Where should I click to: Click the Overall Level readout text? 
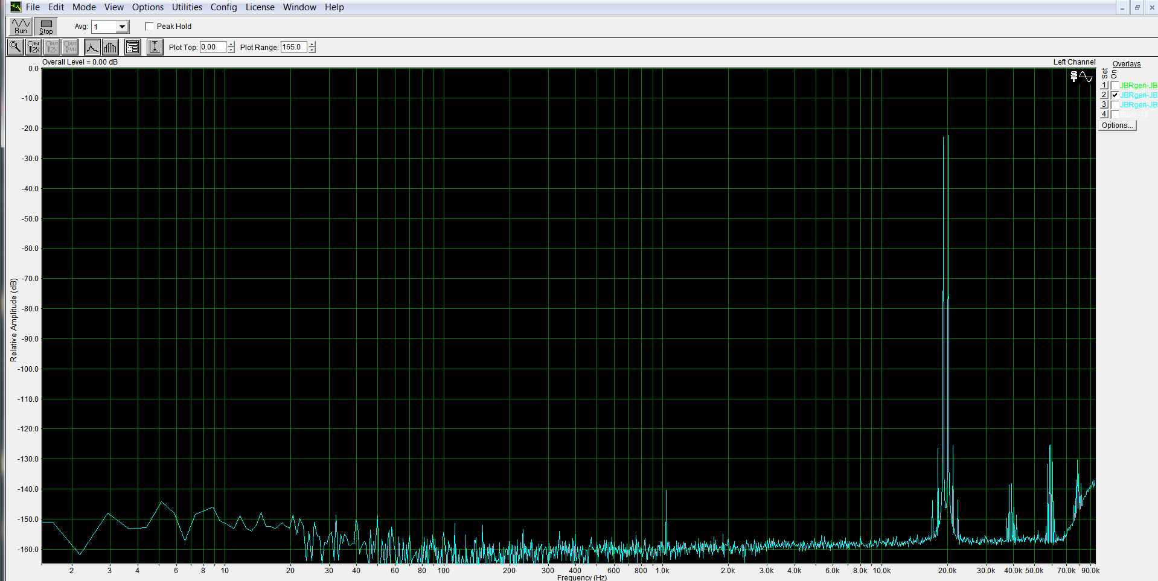pos(80,62)
